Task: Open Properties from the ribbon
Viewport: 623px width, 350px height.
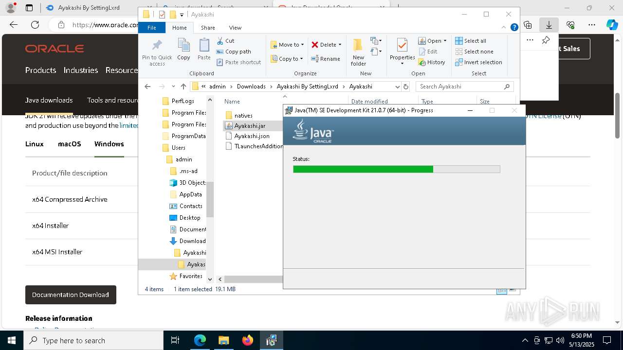Action: tap(402, 52)
